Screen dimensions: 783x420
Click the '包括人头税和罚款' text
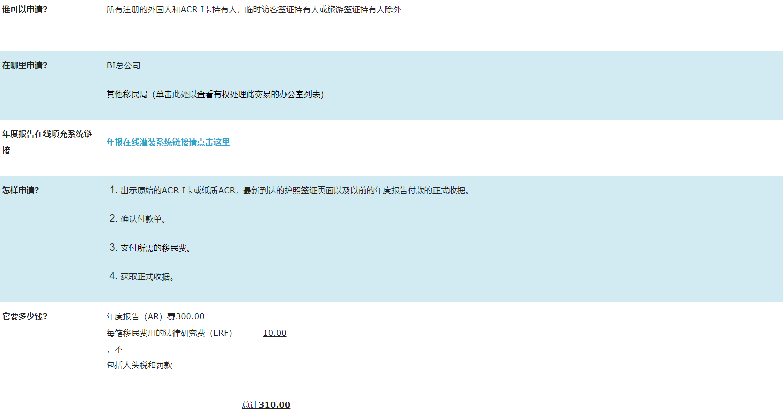[139, 365]
